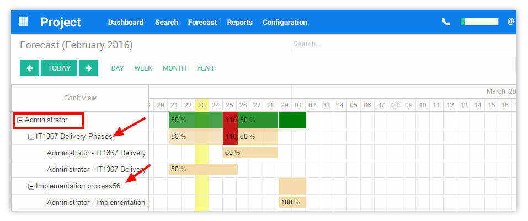
Task: Click inside the Search field
Action: (x=403, y=44)
